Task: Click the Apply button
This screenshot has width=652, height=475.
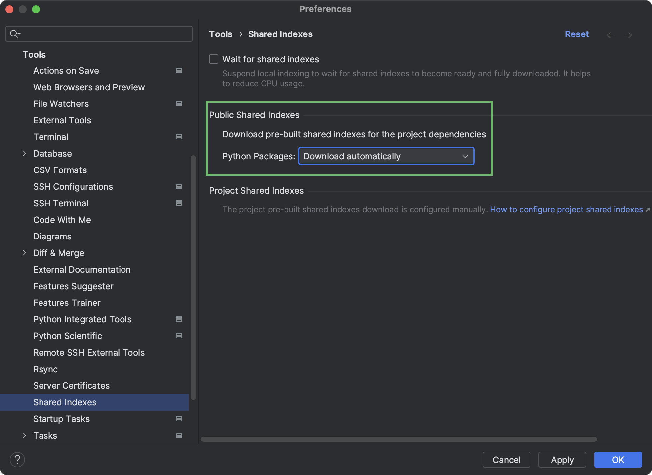Action: point(561,459)
